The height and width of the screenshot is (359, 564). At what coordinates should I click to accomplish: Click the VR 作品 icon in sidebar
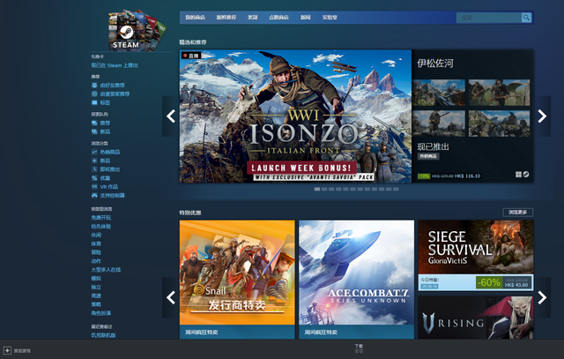[94, 184]
